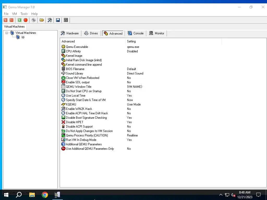
Task: Click the Use Additional QEMU Parameters Only icon
Action: click(63, 148)
